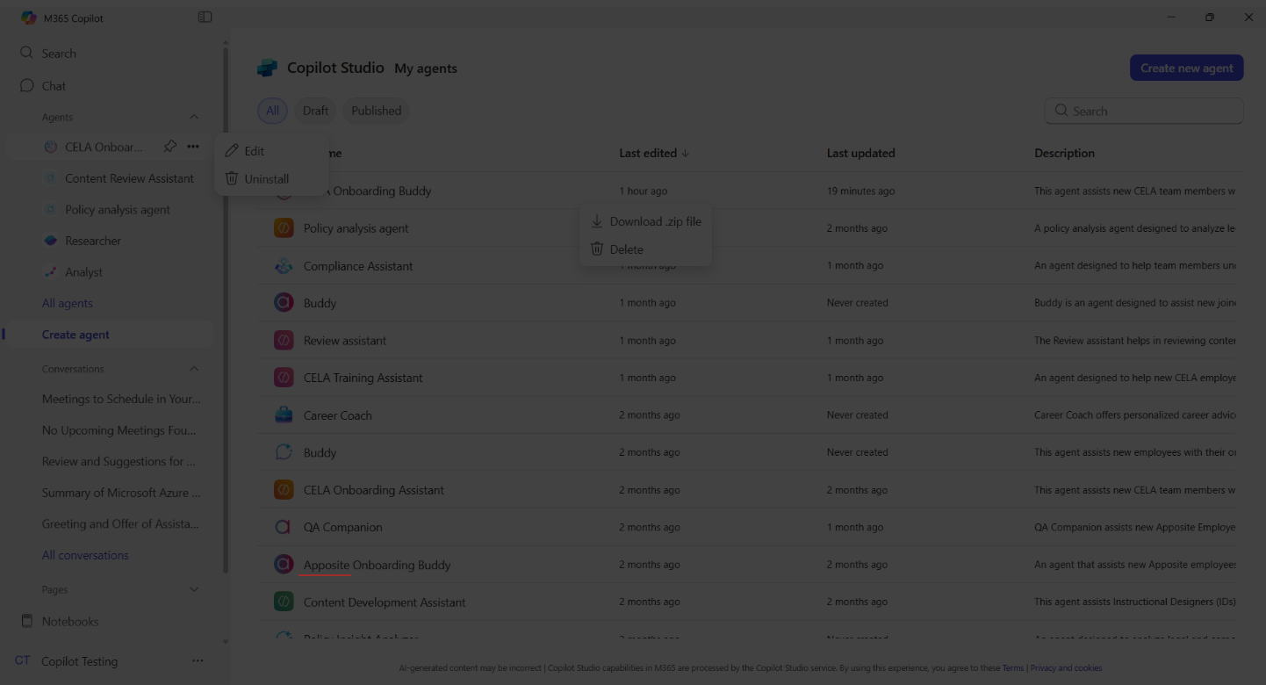The height and width of the screenshot is (685, 1266).
Task: Unpin the CELA Onboarding agent
Action: tap(170, 147)
